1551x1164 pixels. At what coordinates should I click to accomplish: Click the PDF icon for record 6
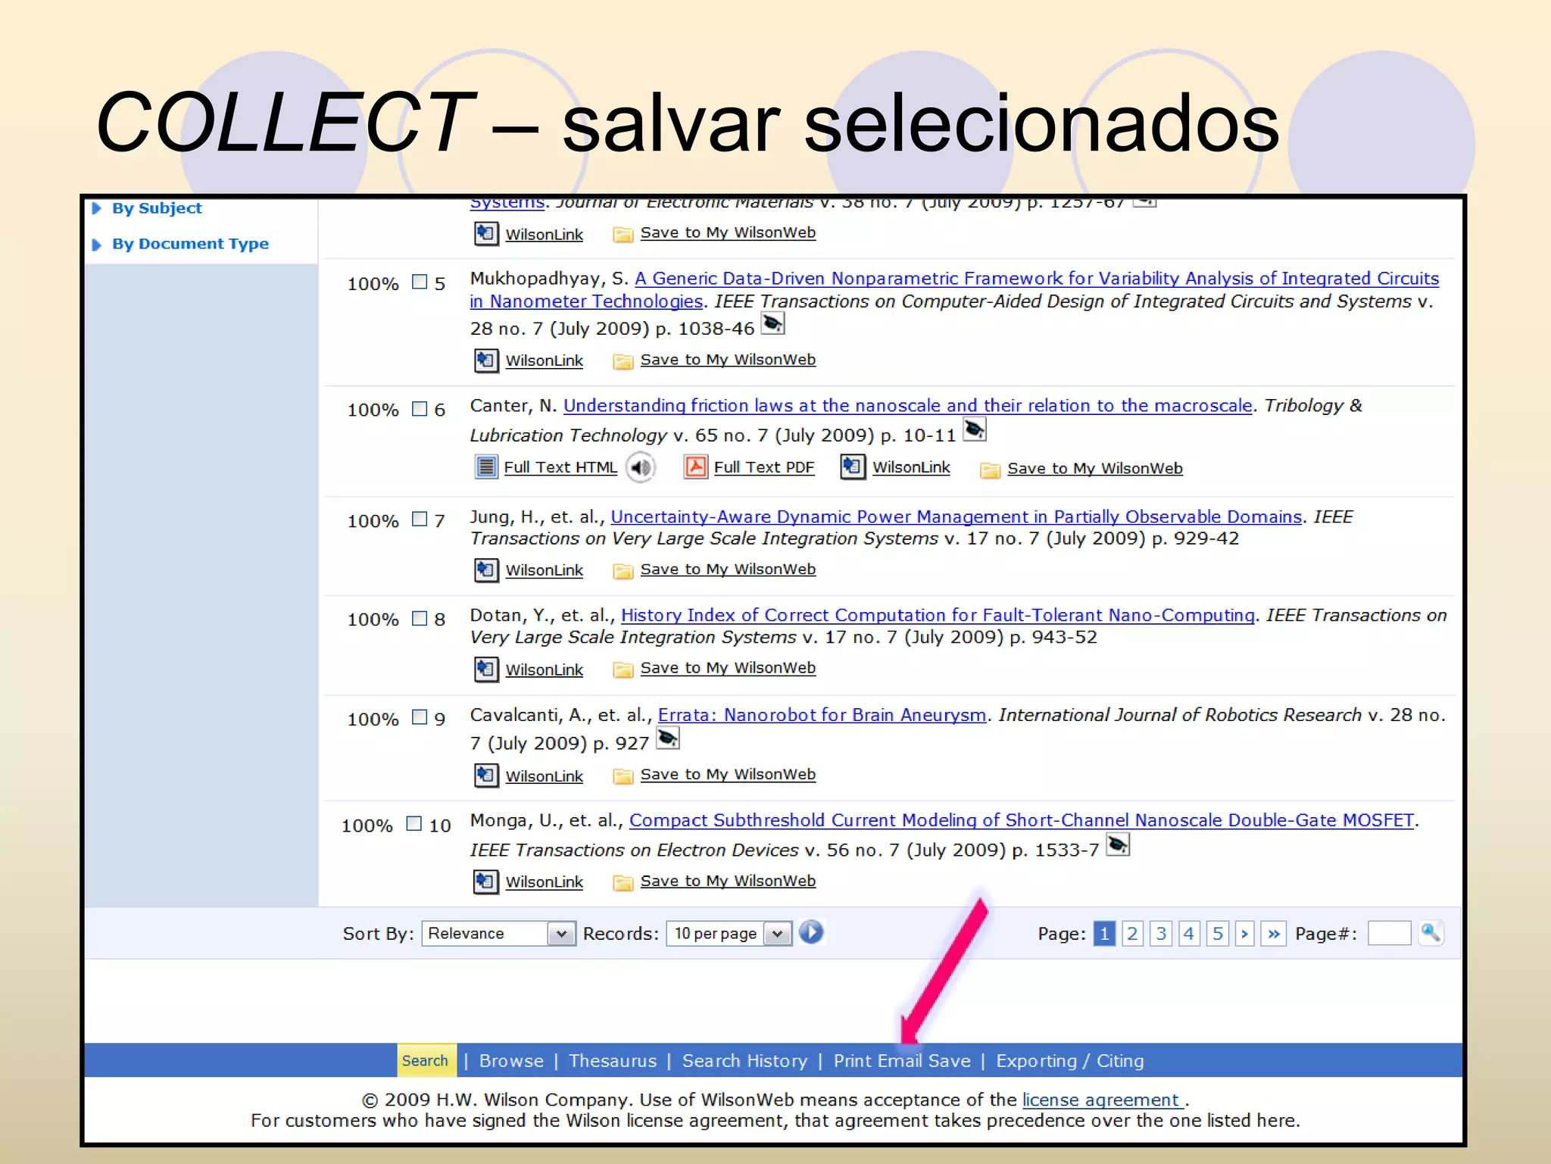point(696,467)
